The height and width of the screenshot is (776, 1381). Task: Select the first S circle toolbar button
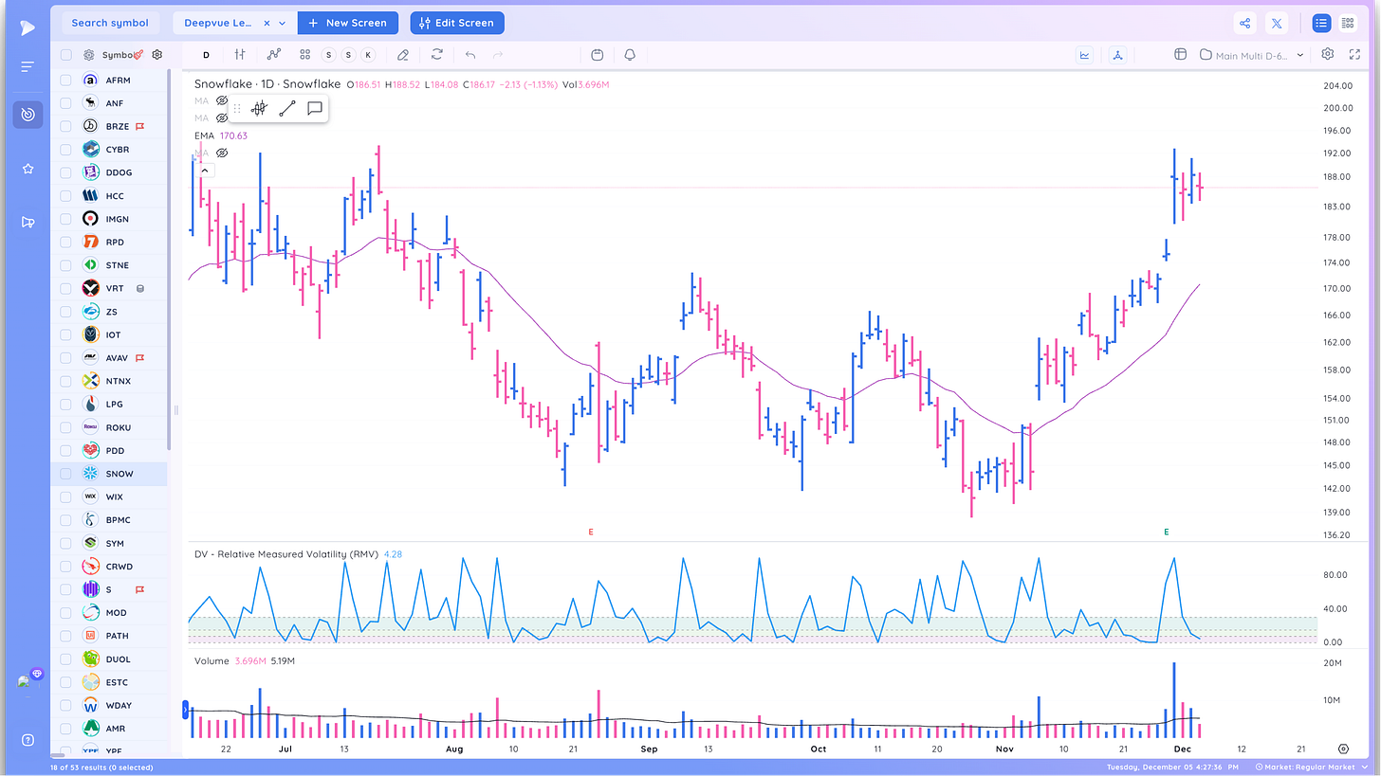point(329,55)
